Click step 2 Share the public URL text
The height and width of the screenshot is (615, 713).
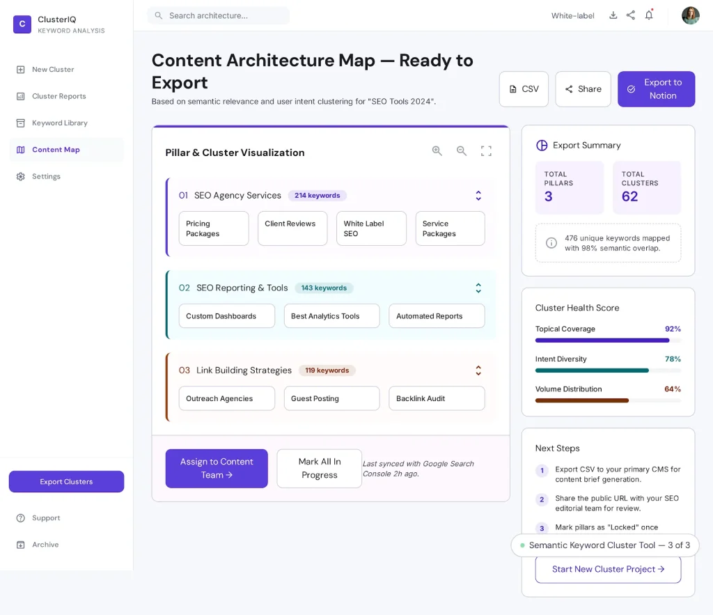click(617, 504)
